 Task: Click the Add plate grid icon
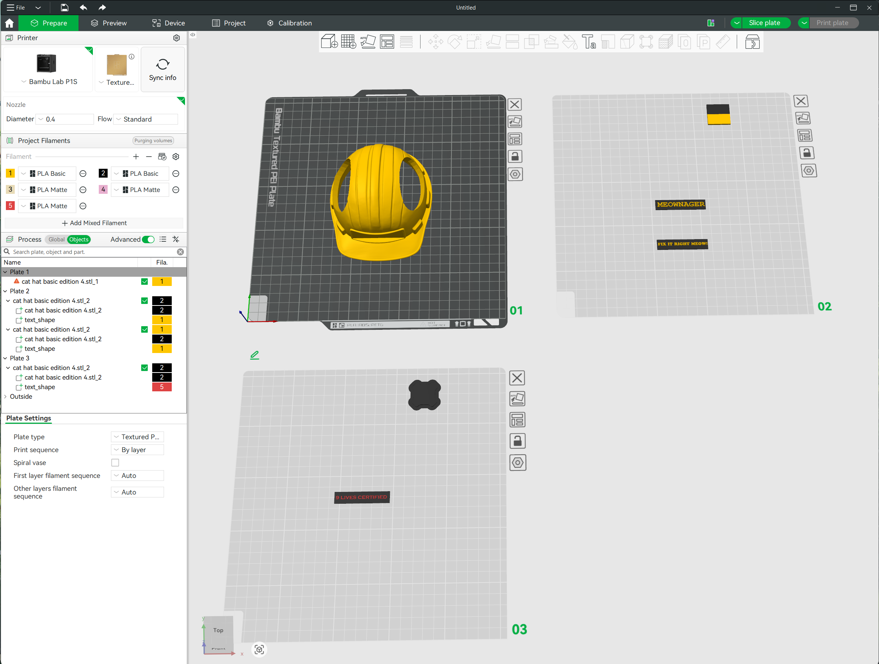349,42
